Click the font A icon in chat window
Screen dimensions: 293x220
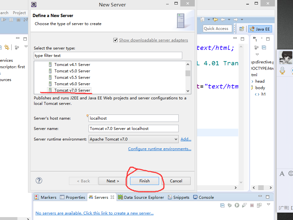coord(282,174)
